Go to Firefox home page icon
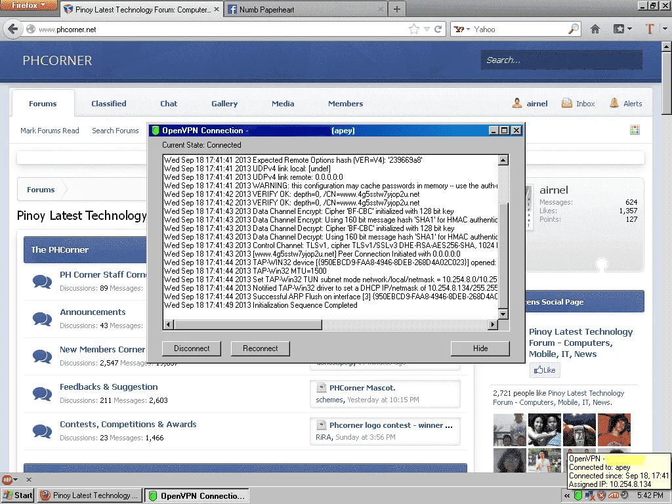This screenshot has height=504, width=672. click(595, 29)
